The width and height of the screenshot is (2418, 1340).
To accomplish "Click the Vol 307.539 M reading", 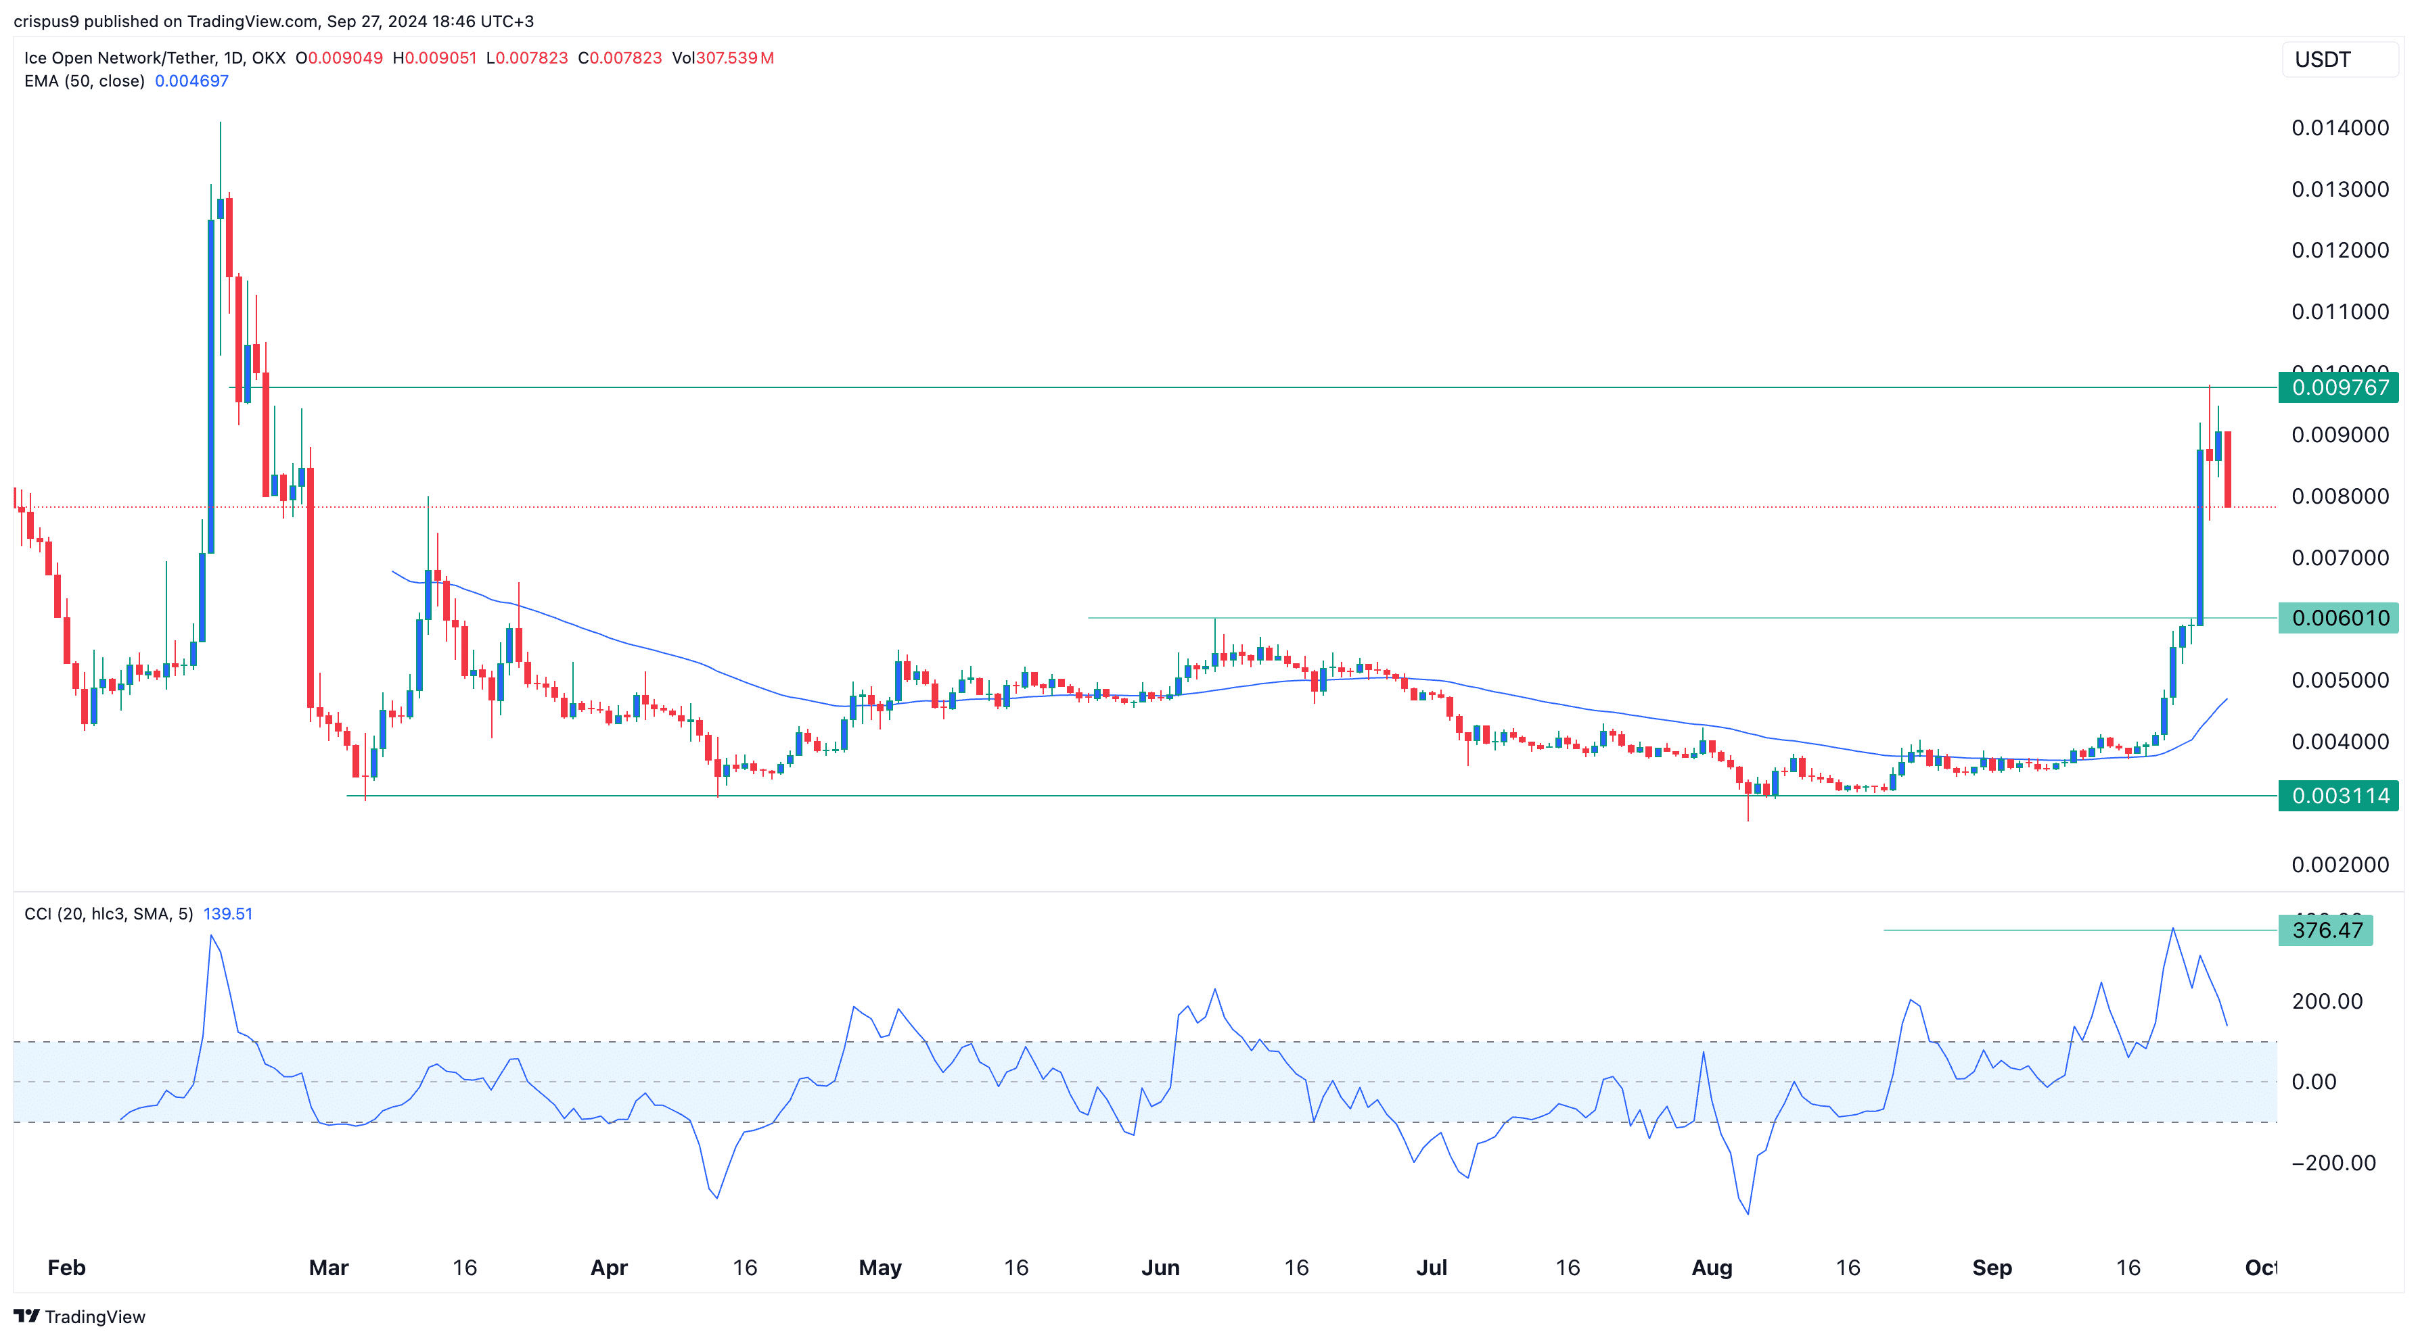I will (x=723, y=58).
